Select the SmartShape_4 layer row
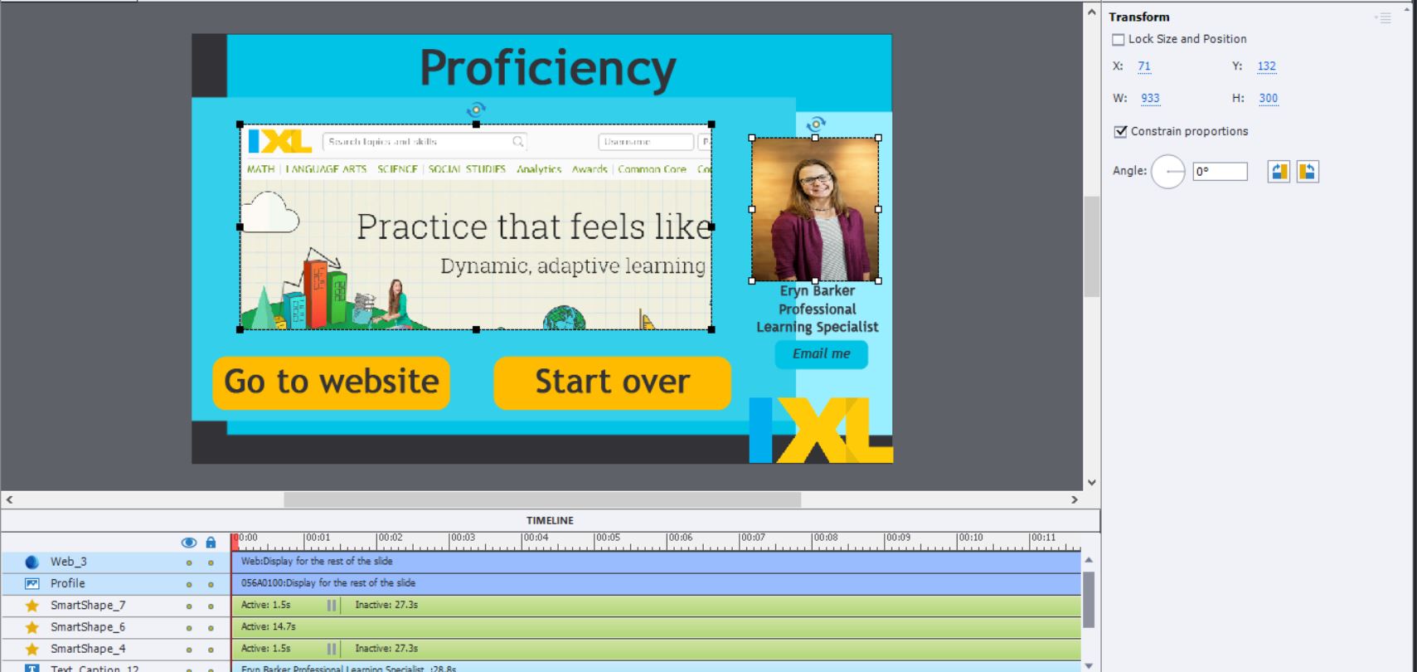Viewport: 1417px width, 672px height. pyautogui.click(x=116, y=649)
